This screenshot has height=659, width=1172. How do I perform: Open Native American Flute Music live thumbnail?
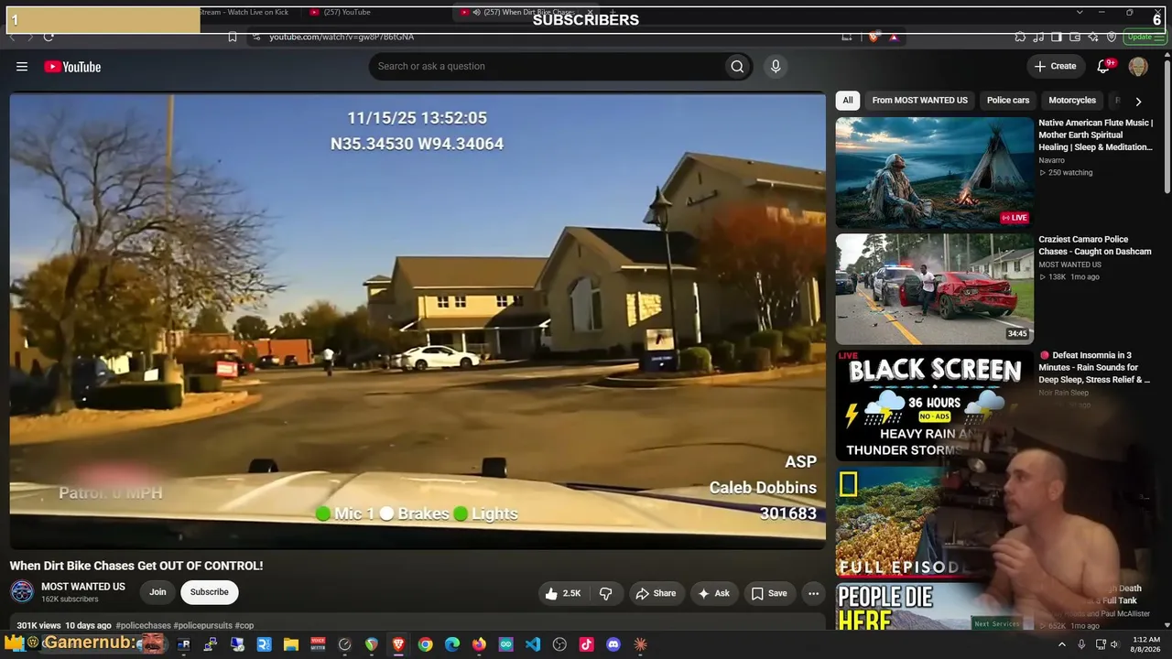click(934, 172)
